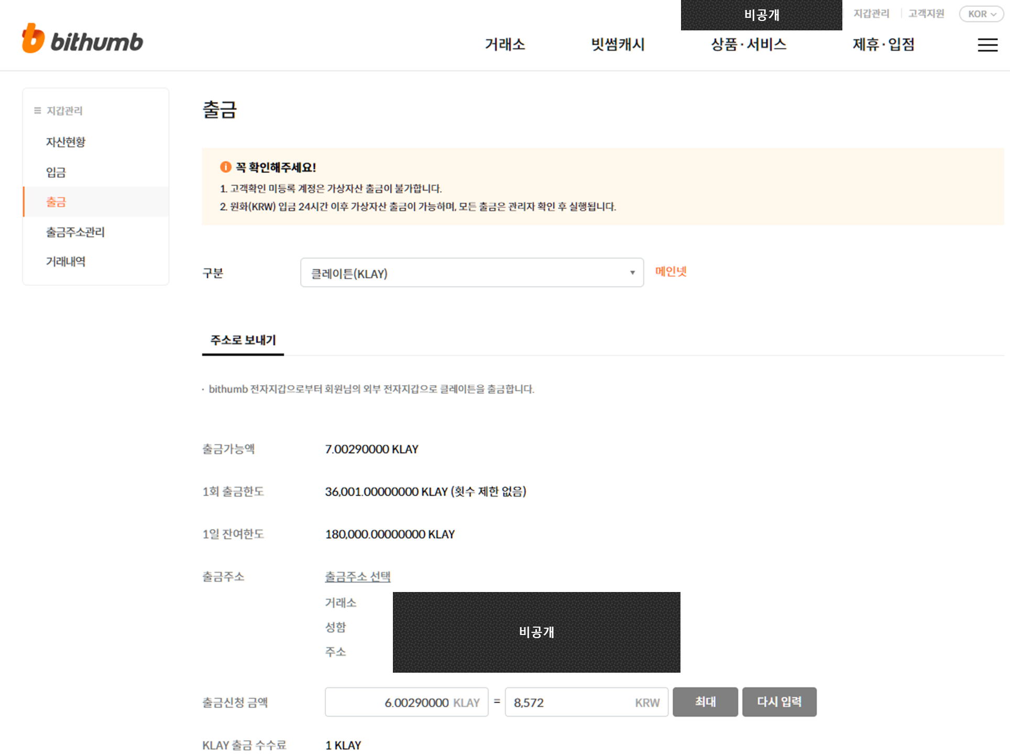
Task: Open the hamburger menu icon
Action: (x=987, y=45)
